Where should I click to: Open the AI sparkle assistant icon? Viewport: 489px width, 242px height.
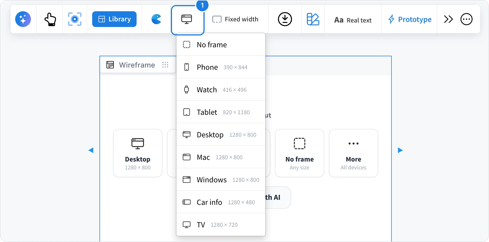23,19
